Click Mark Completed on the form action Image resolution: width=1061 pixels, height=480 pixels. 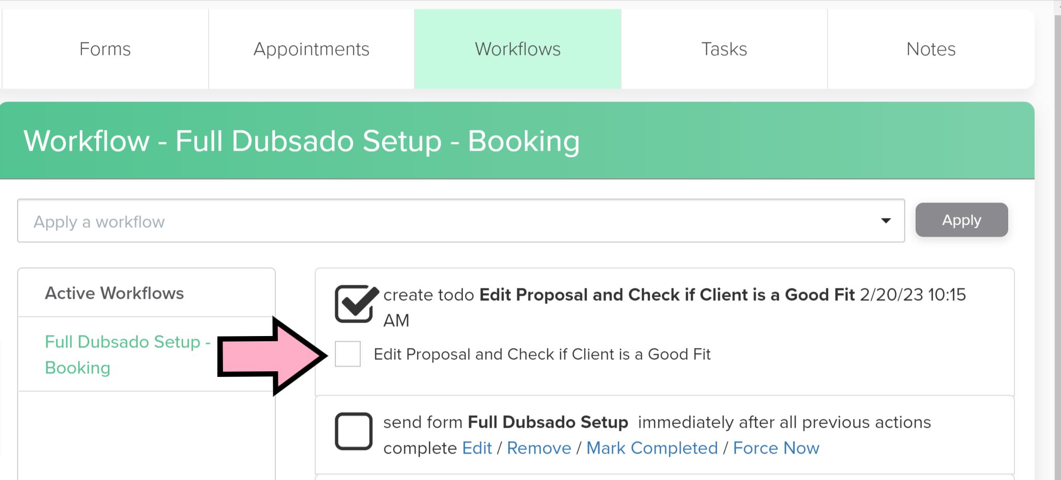tap(652, 448)
